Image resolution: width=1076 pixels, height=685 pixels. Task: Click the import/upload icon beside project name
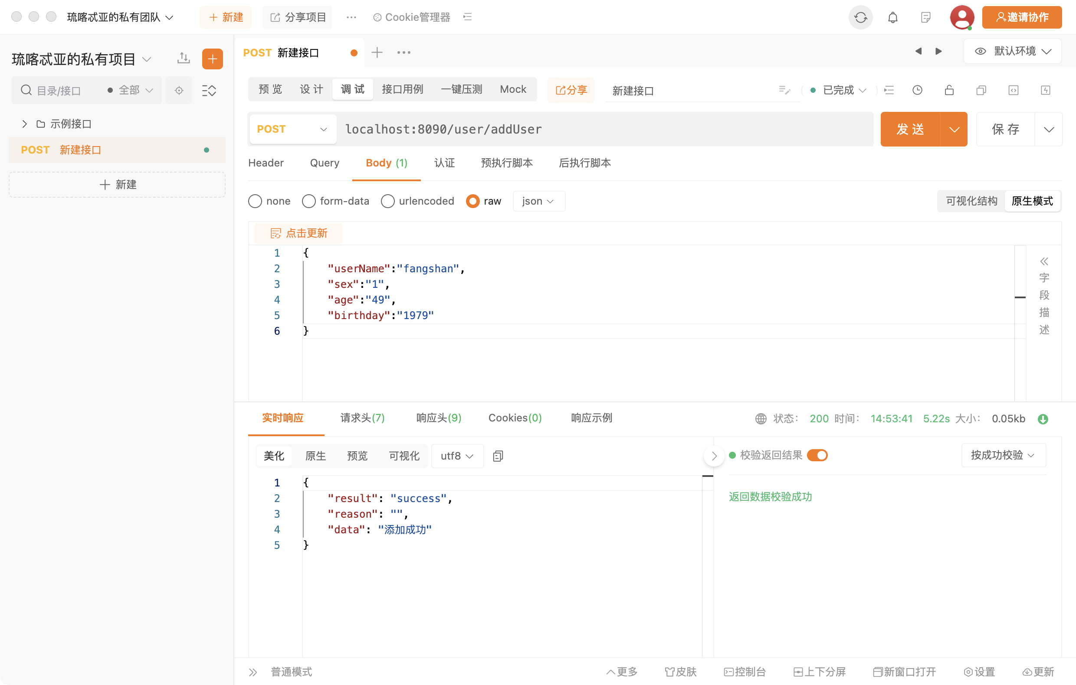184,59
